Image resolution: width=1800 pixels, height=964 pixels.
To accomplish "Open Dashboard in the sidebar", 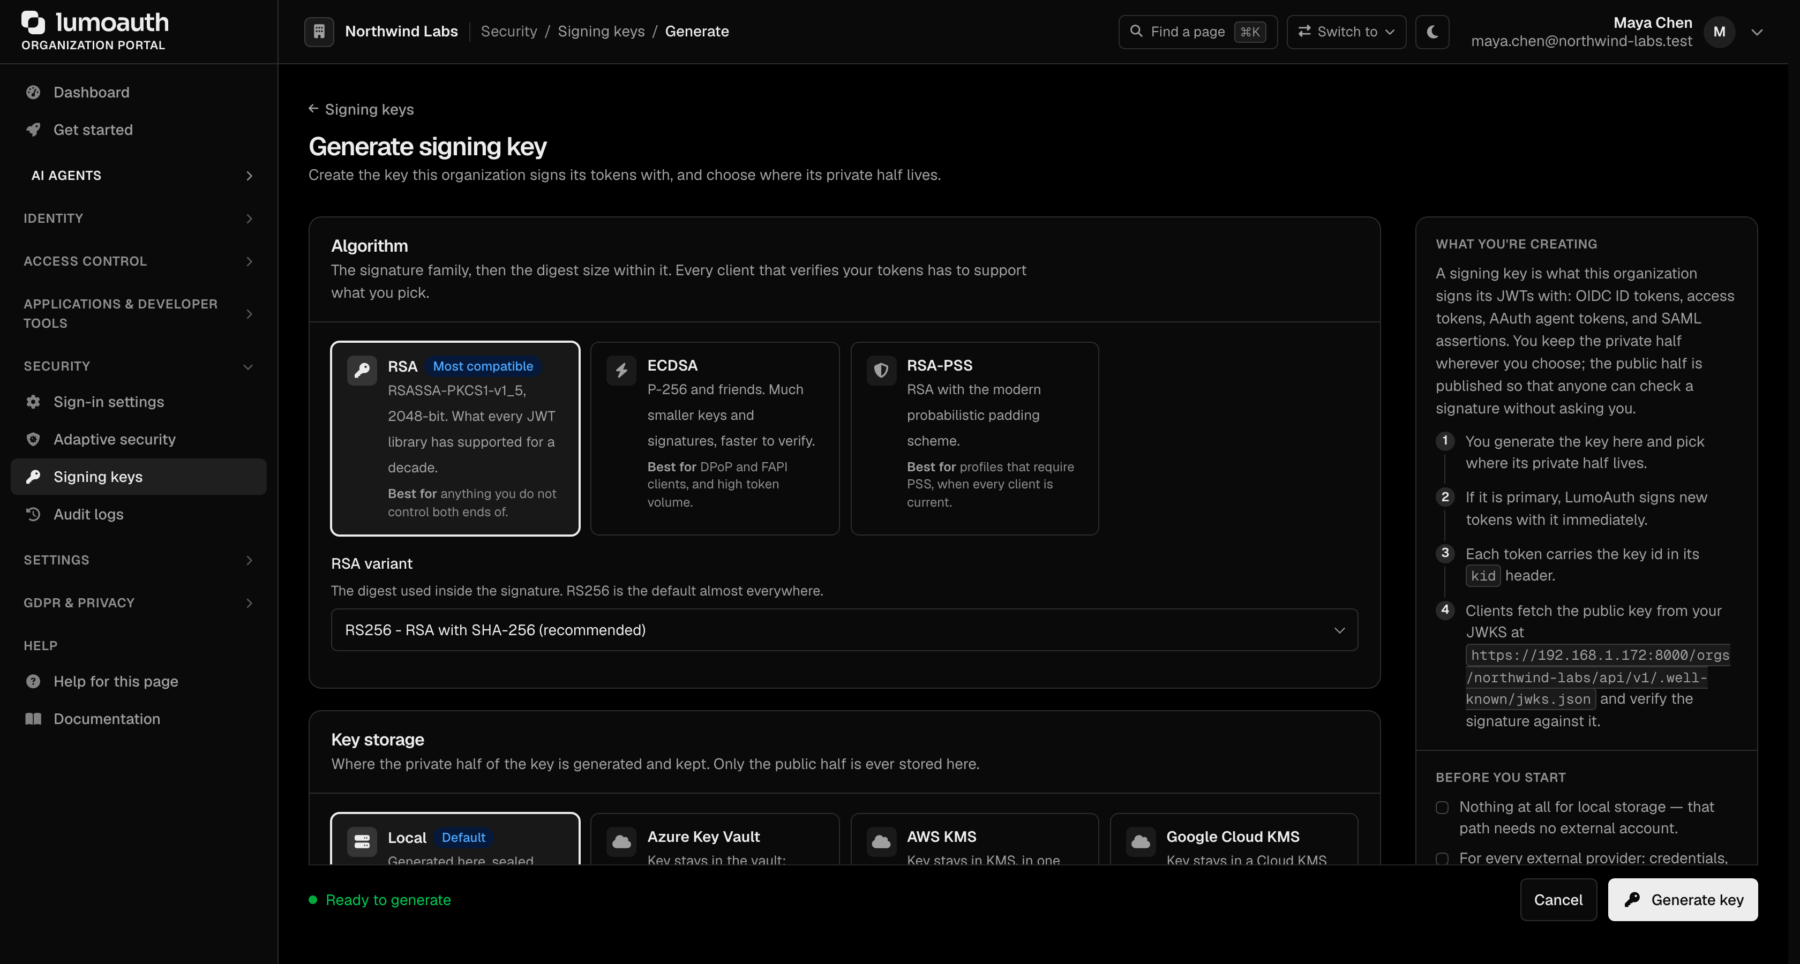I will [138, 92].
